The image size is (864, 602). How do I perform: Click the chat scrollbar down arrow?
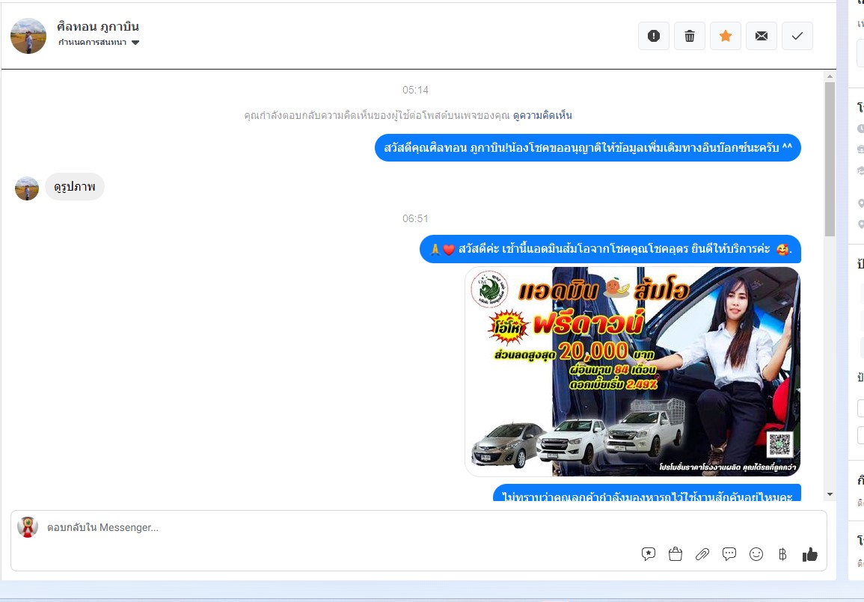click(830, 494)
